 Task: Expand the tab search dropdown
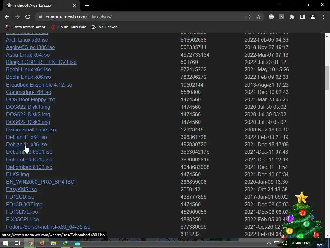tap(278, 5)
